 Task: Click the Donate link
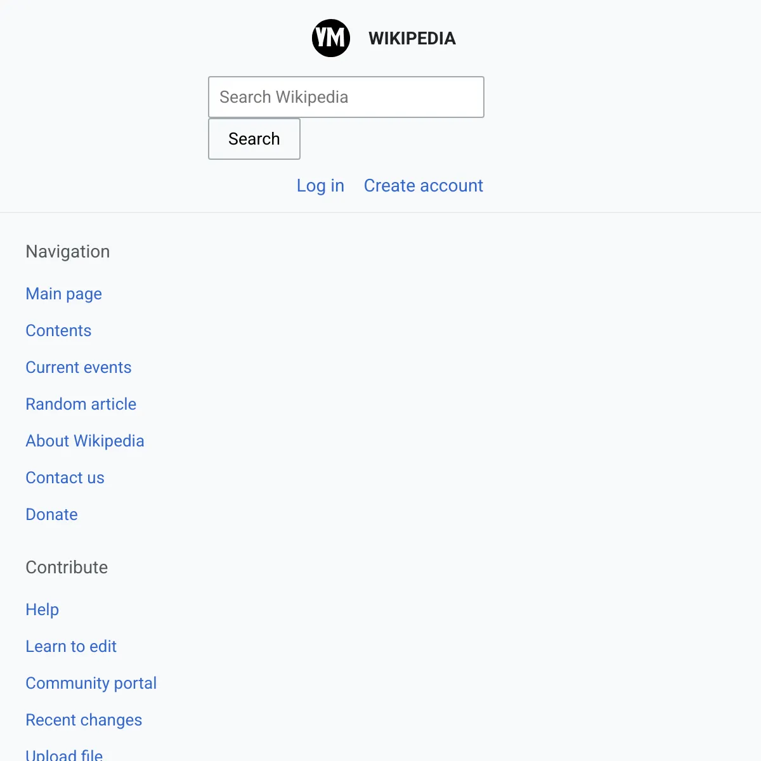[x=52, y=514]
